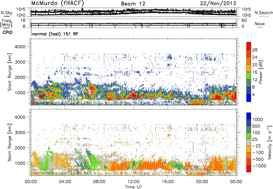The width and height of the screenshot is (273, 189).
Task: Click the '-1000' velocity colorbar label
Action: [259, 166]
